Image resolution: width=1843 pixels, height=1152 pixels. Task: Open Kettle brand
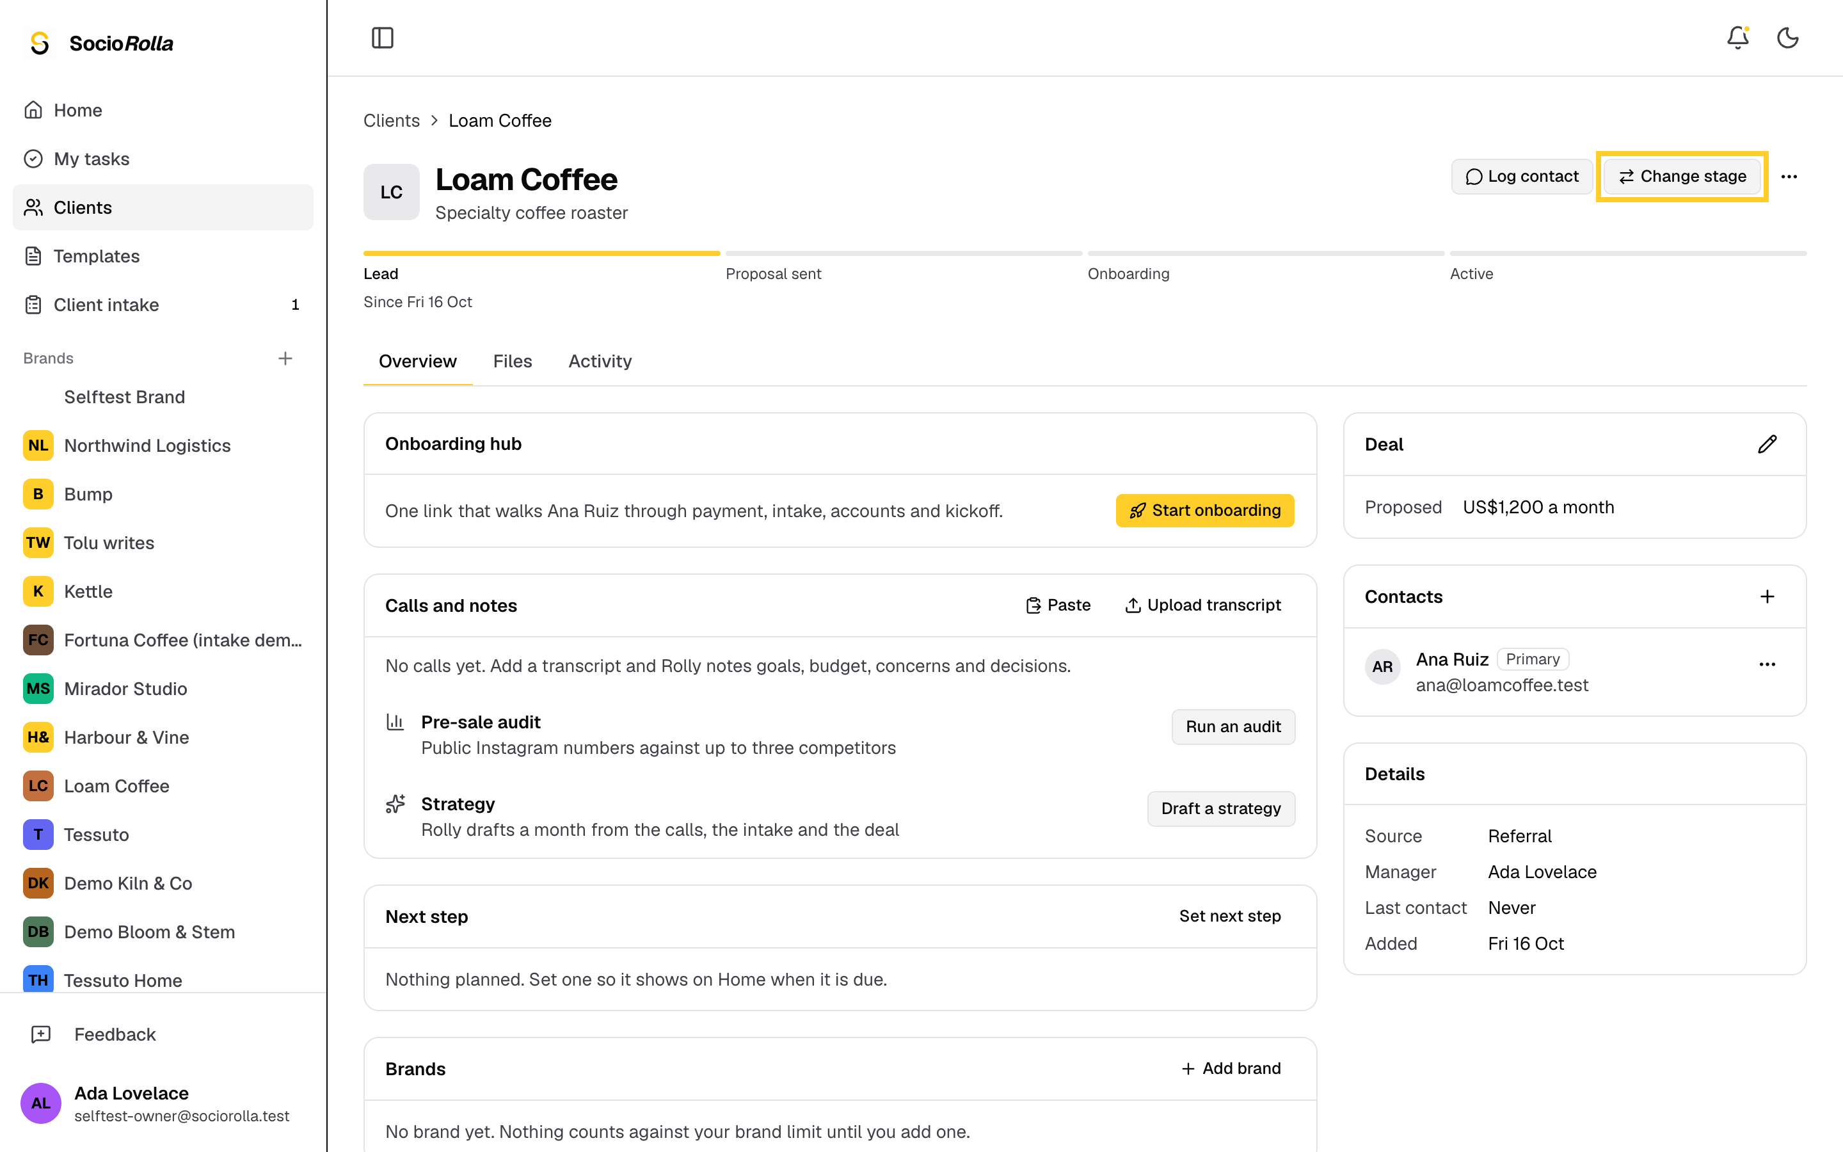coord(163,591)
